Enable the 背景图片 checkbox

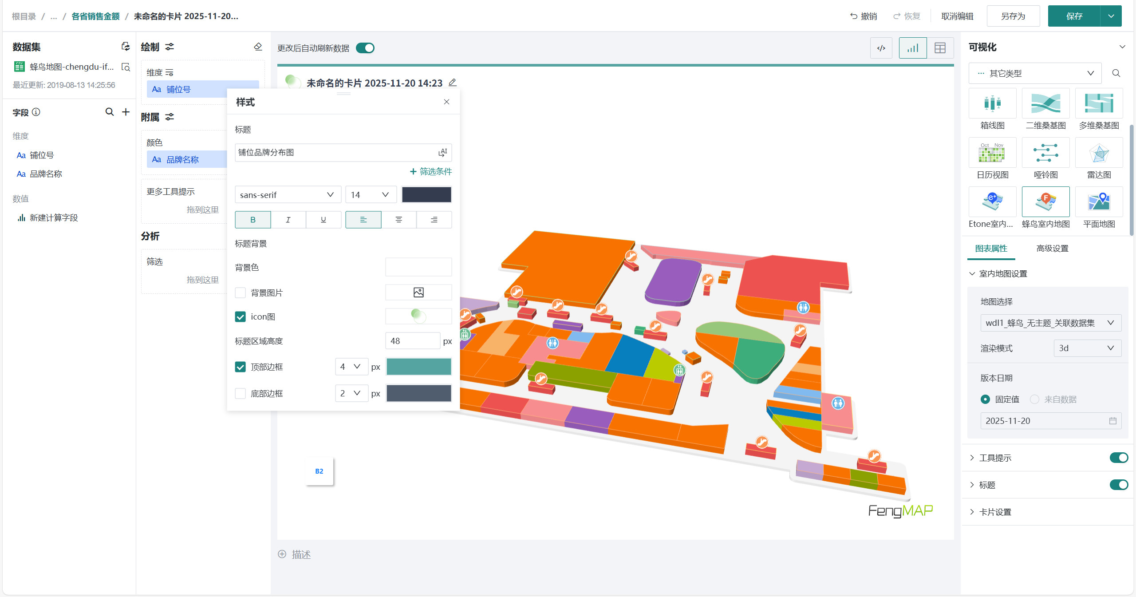(x=240, y=293)
